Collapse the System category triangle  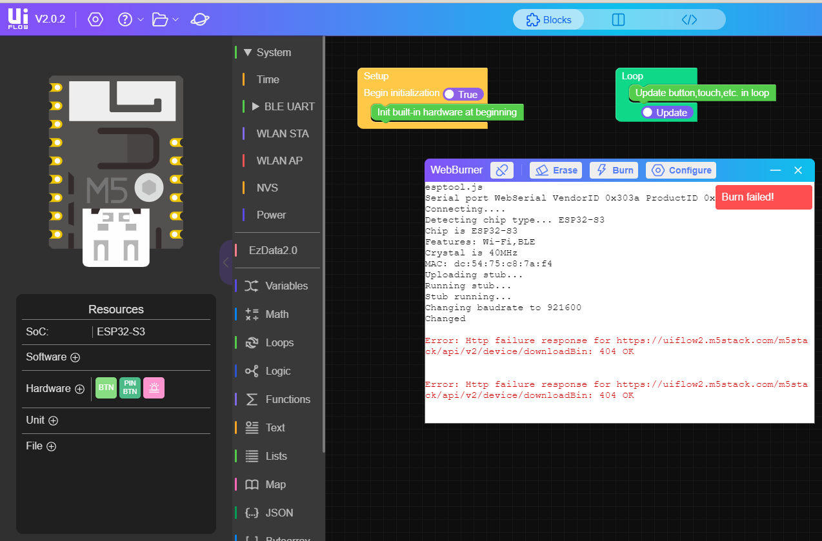[248, 52]
